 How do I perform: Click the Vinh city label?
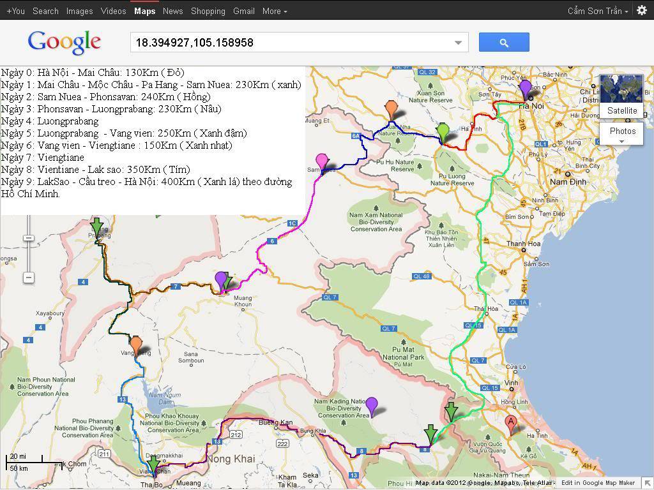[512, 383]
